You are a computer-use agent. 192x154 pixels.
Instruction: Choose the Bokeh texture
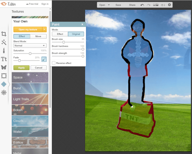point(30,110)
